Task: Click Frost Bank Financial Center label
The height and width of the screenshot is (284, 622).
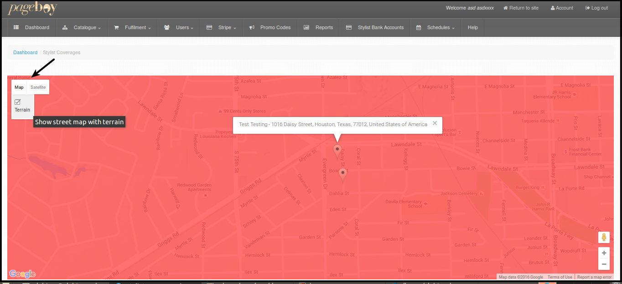Action: click(x=586, y=152)
